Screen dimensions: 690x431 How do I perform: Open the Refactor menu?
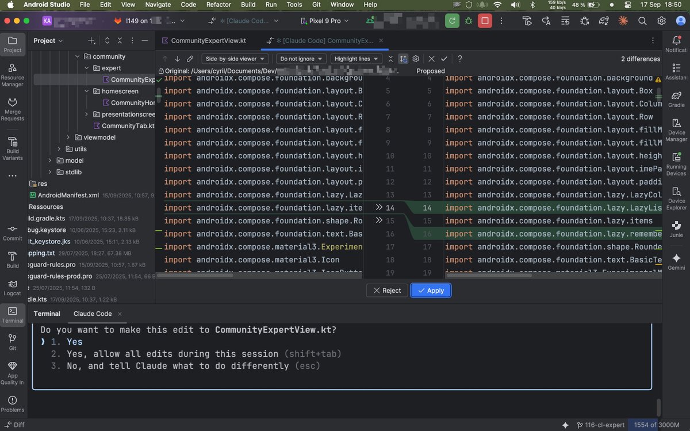218,5
